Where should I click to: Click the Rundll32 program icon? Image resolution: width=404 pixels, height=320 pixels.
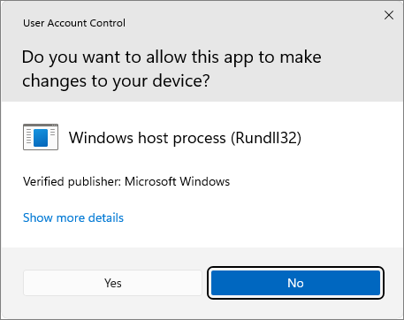tap(41, 137)
